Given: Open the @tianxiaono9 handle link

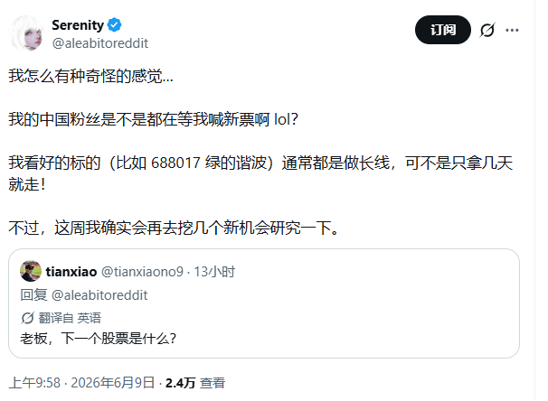Looking at the screenshot, I should (142, 272).
